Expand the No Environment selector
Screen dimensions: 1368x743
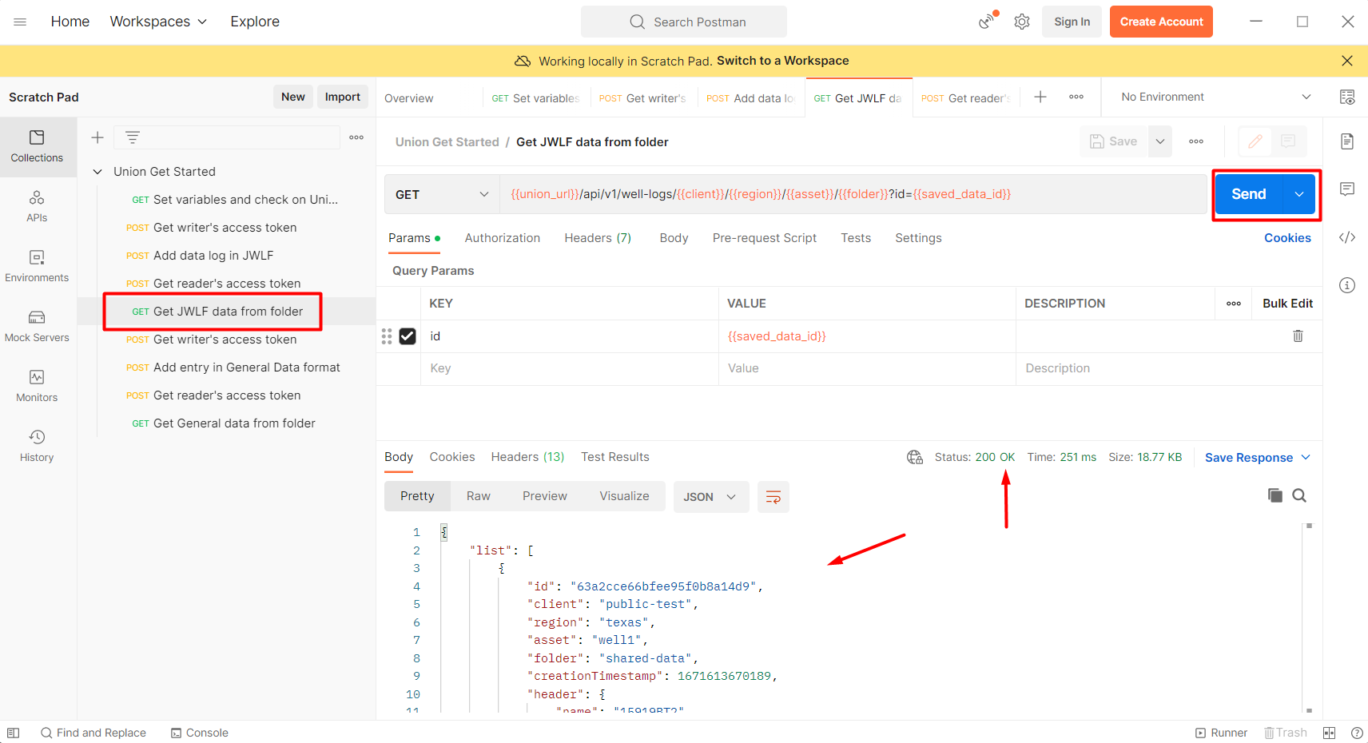pyautogui.click(x=1215, y=97)
